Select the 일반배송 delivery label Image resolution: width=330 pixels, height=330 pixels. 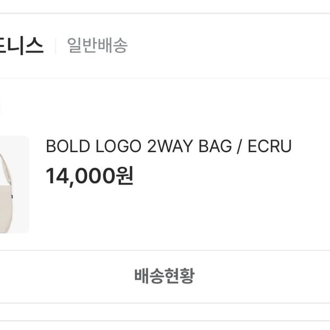pos(97,46)
